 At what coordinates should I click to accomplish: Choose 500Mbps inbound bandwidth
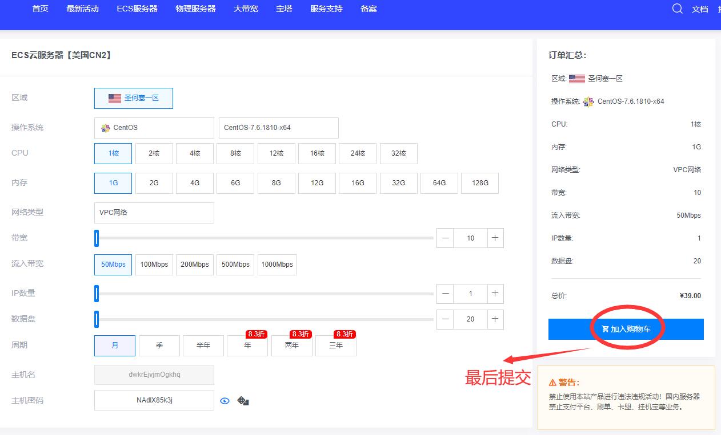coord(235,265)
